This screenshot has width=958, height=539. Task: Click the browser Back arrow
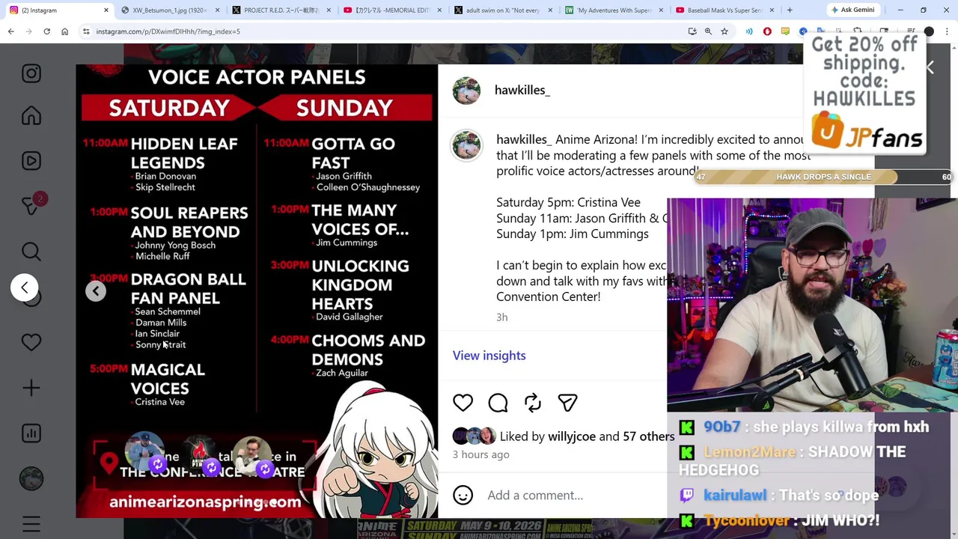click(10, 31)
